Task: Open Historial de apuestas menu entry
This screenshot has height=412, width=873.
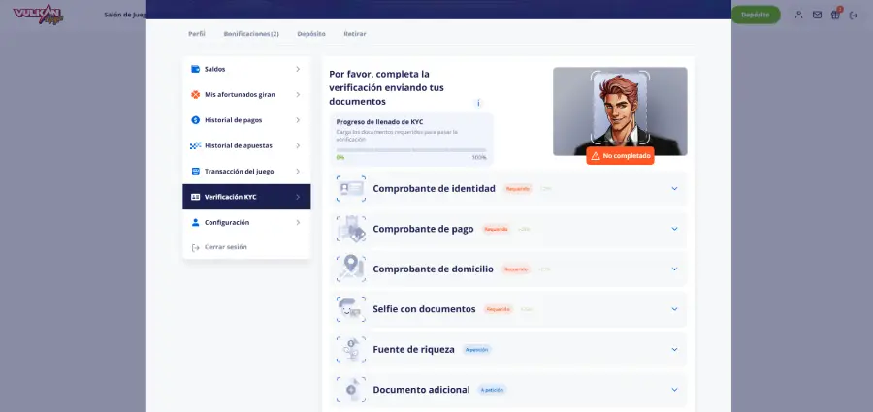Action: click(246, 145)
